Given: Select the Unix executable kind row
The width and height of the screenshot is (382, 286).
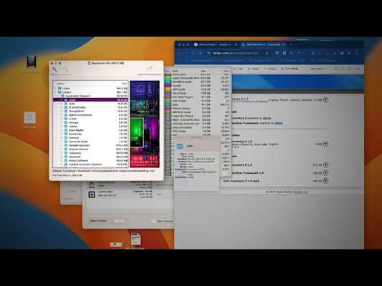Looking at the screenshot, I should 197,127.
